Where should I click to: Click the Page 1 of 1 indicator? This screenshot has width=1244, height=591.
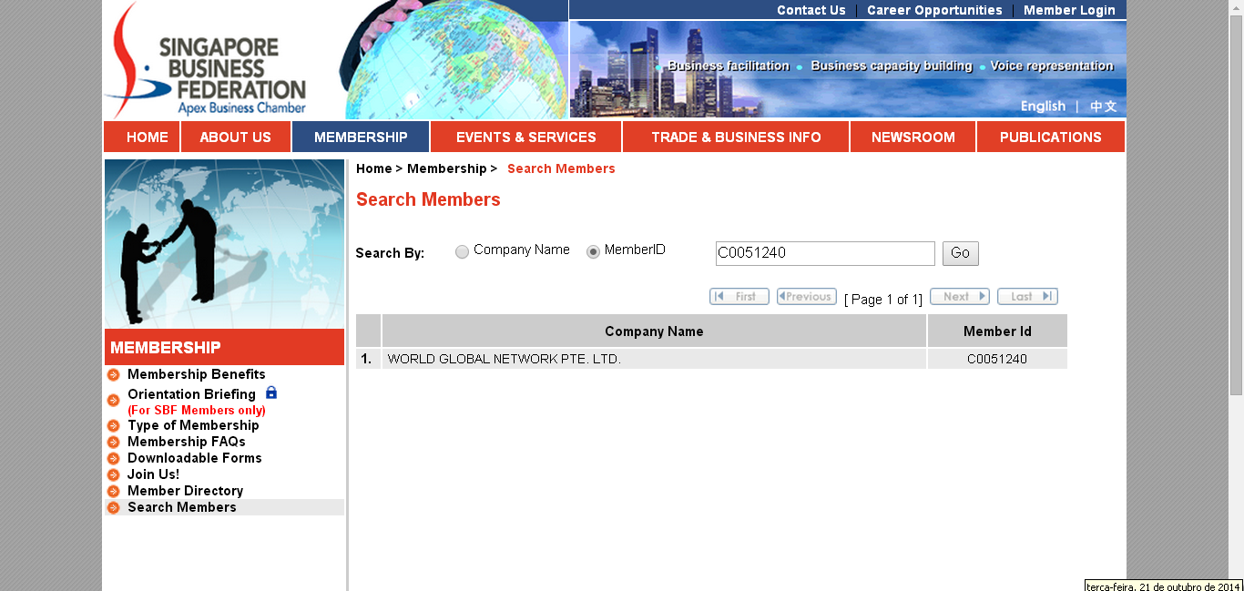(x=883, y=300)
